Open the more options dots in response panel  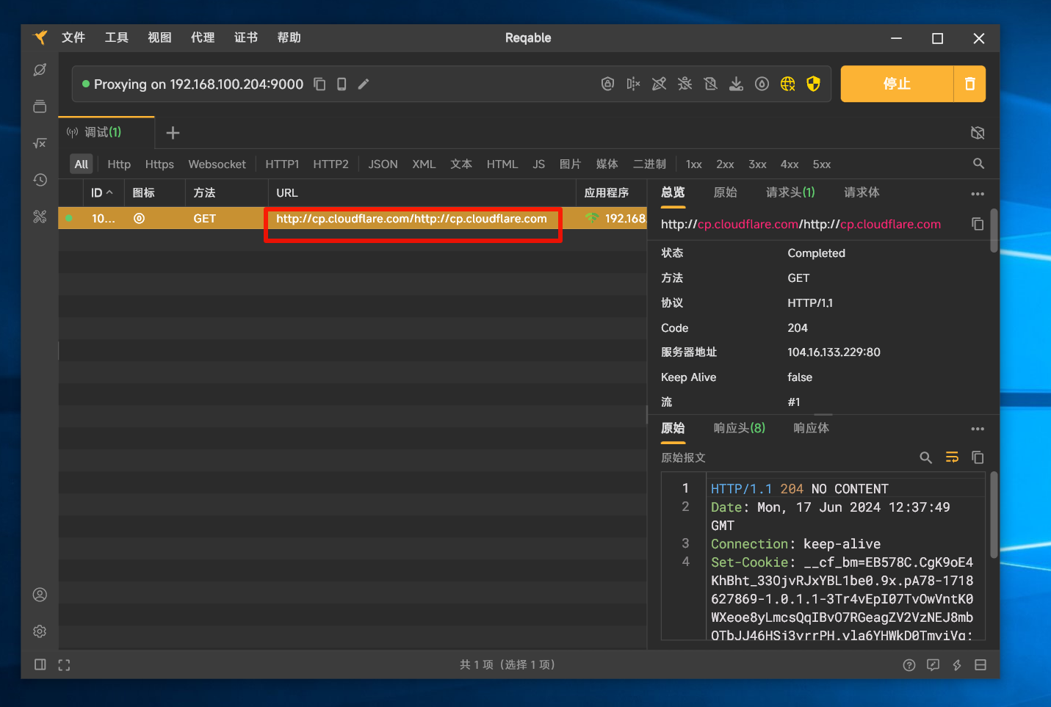click(x=977, y=429)
